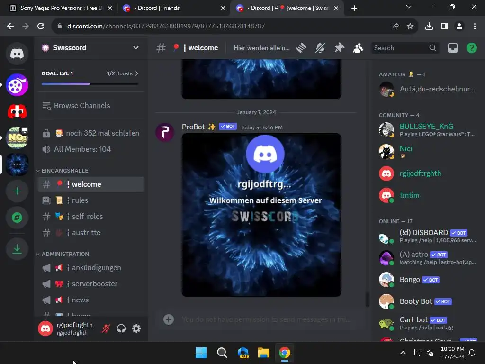This screenshot has height=364, width=485.
Task: Switch to Sony Vegas Pro Versions tab
Action: coord(61,8)
